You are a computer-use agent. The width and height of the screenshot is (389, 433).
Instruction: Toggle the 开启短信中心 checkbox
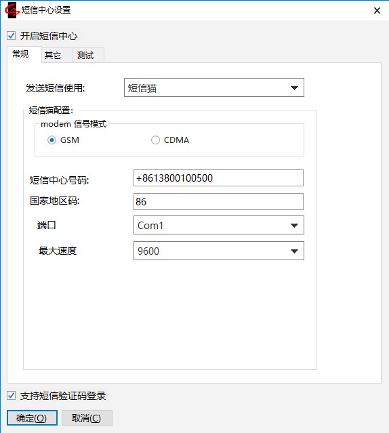[12, 36]
